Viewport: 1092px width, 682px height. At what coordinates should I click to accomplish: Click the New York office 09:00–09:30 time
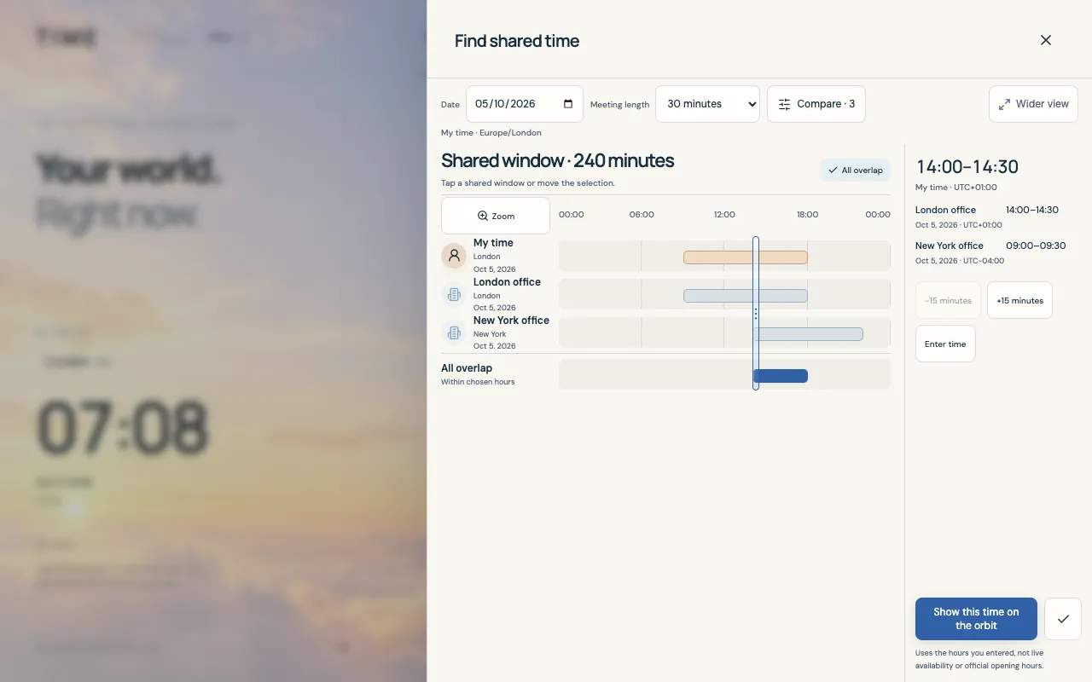[x=1036, y=246]
